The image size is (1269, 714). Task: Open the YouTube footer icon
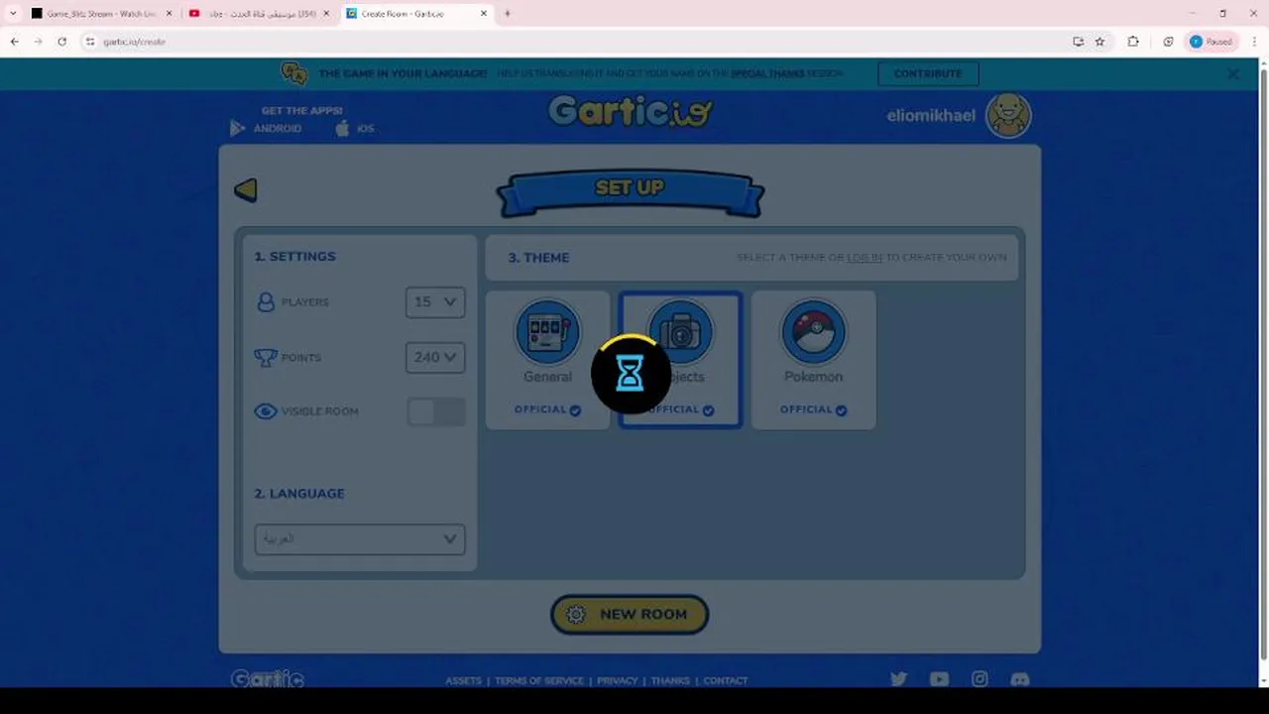939,679
